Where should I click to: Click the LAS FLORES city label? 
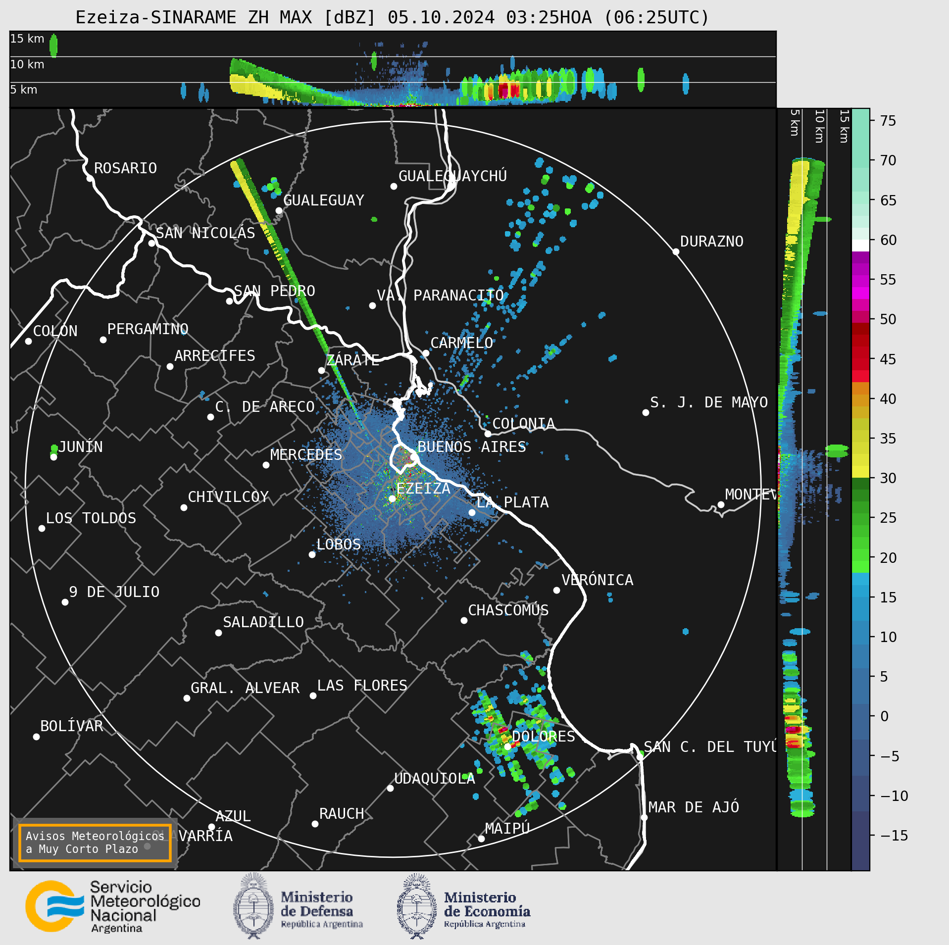click(362, 685)
